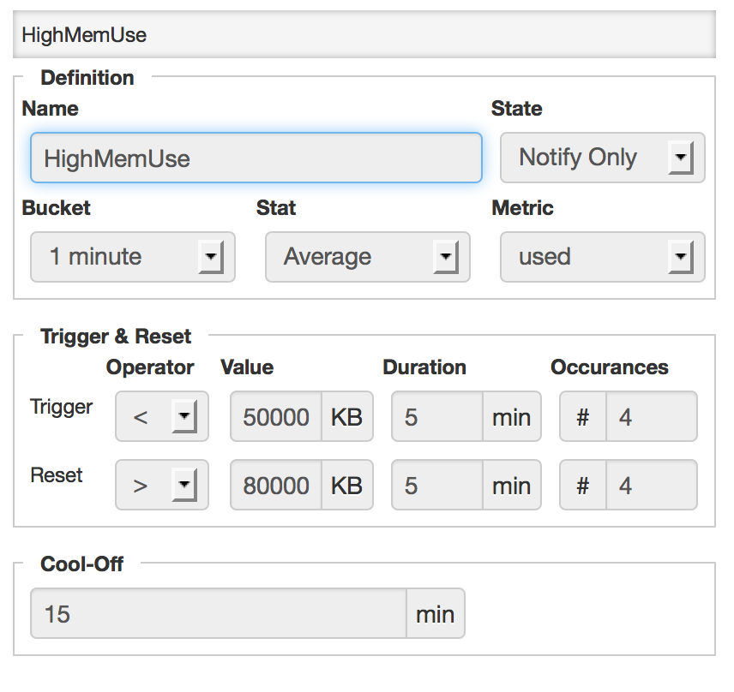Select the Reset operator dropdown

tap(162, 486)
